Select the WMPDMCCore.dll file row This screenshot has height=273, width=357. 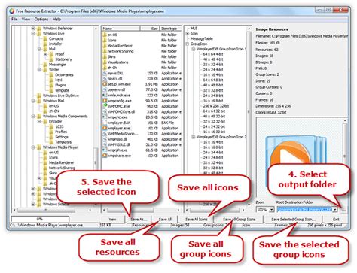point(142,111)
